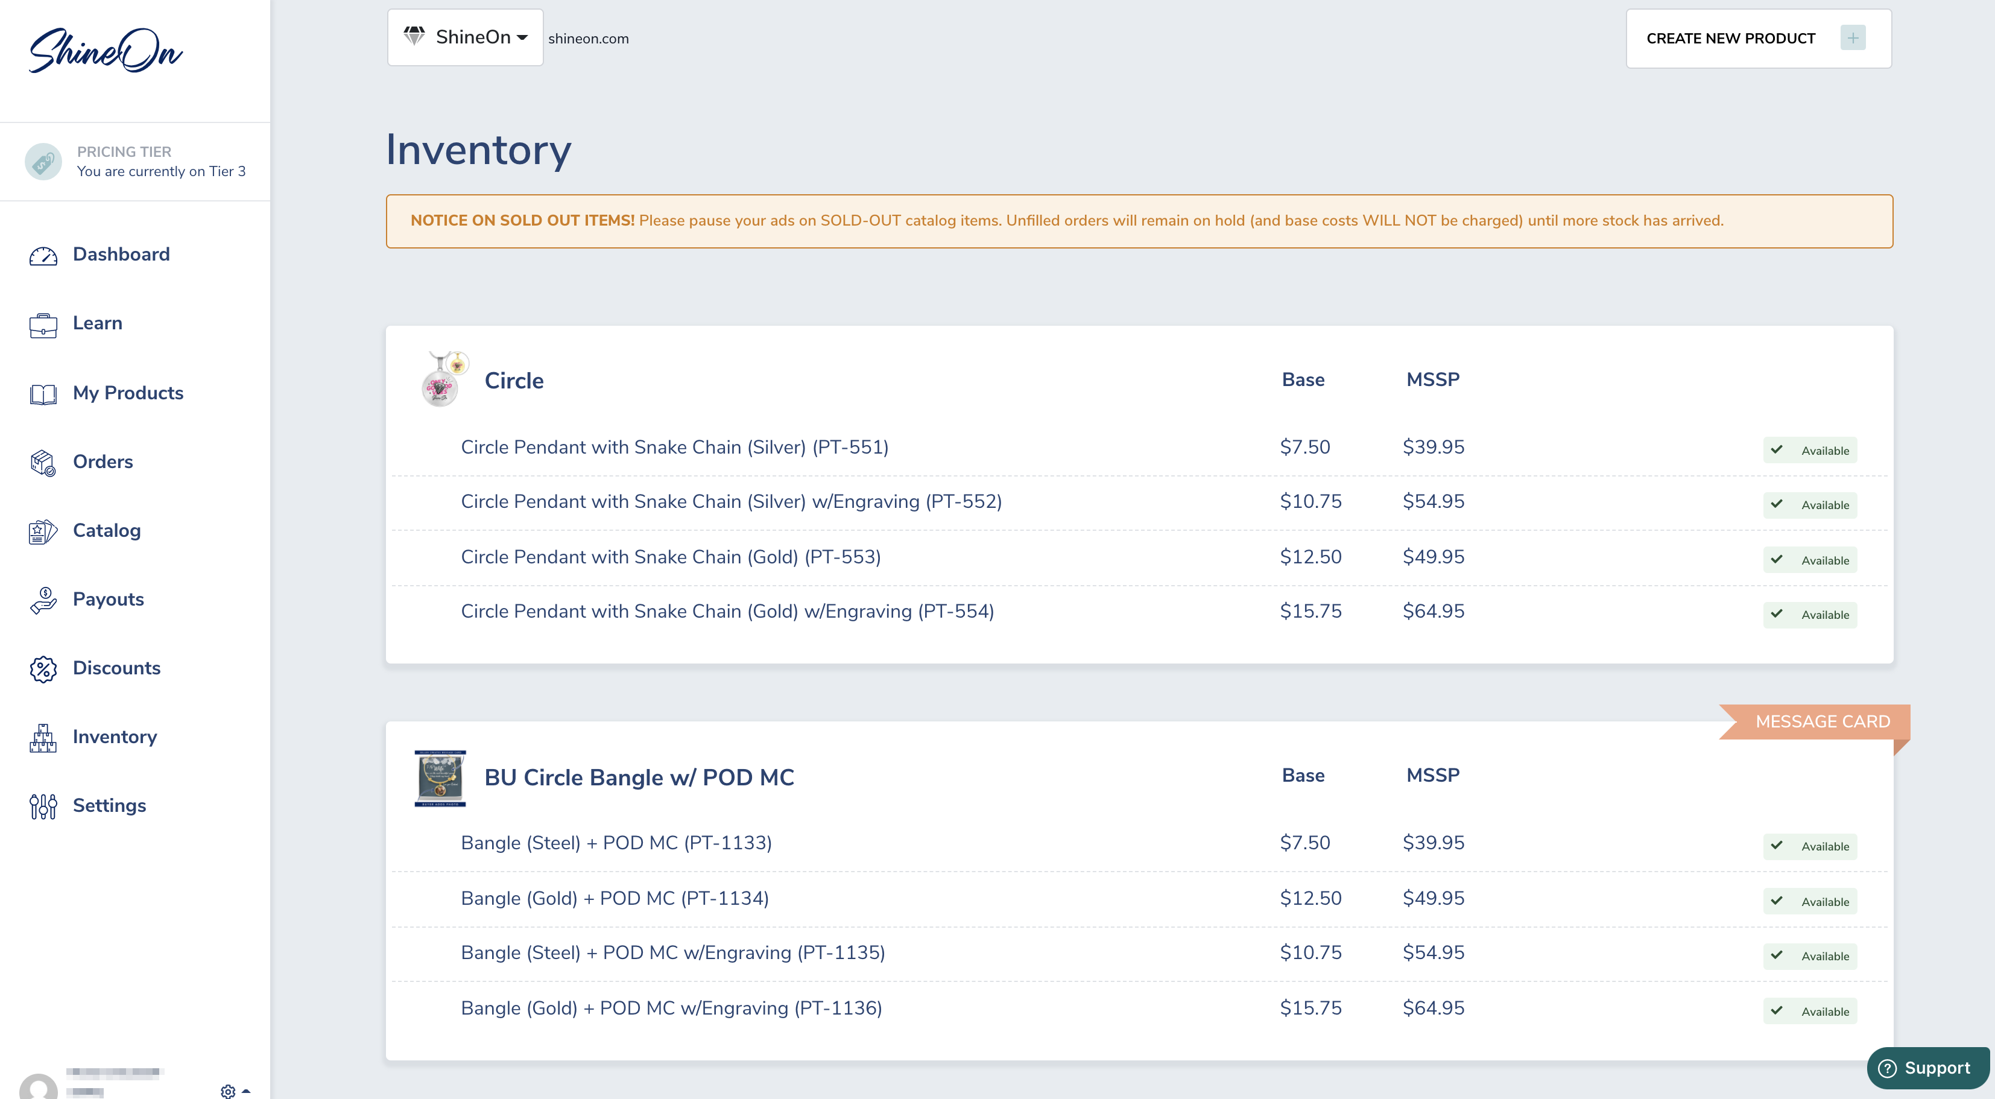Open the Inventory menu item
This screenshot has width=1995, height=1099.
point(115,736)
